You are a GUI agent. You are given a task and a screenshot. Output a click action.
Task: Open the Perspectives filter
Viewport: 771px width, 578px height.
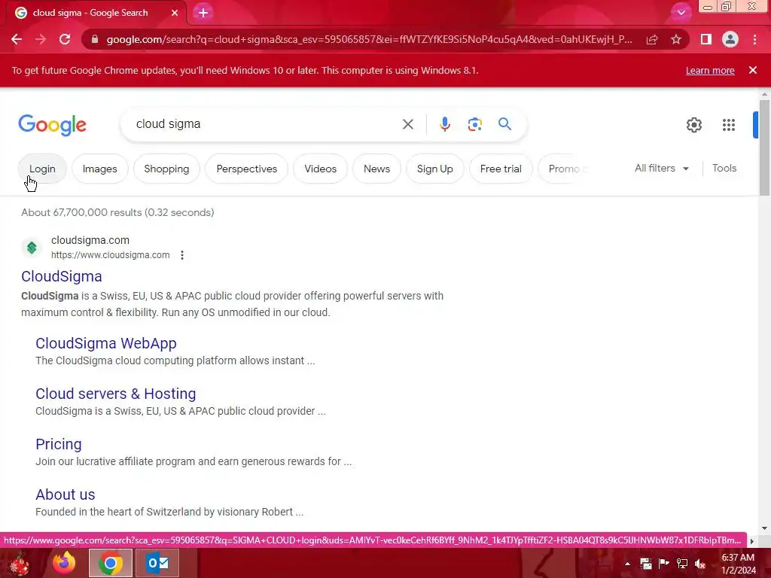(247, 169)
